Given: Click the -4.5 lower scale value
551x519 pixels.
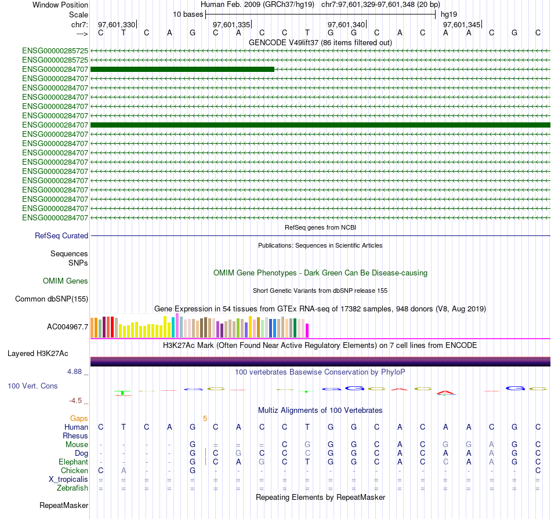Looking at the screenshot, I should tap(75, 401).
